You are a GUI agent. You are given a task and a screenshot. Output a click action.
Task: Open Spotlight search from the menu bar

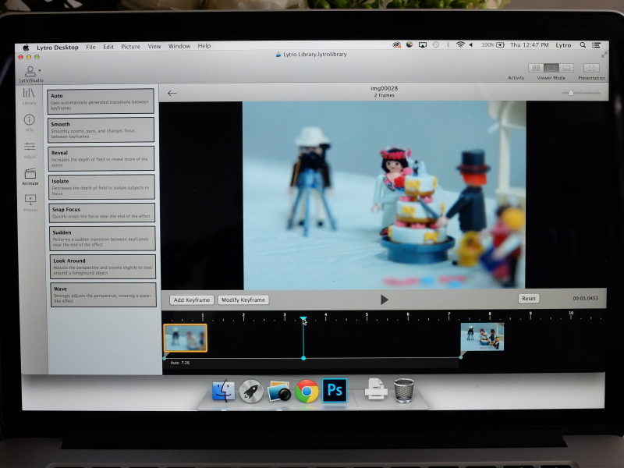(583, 45)
